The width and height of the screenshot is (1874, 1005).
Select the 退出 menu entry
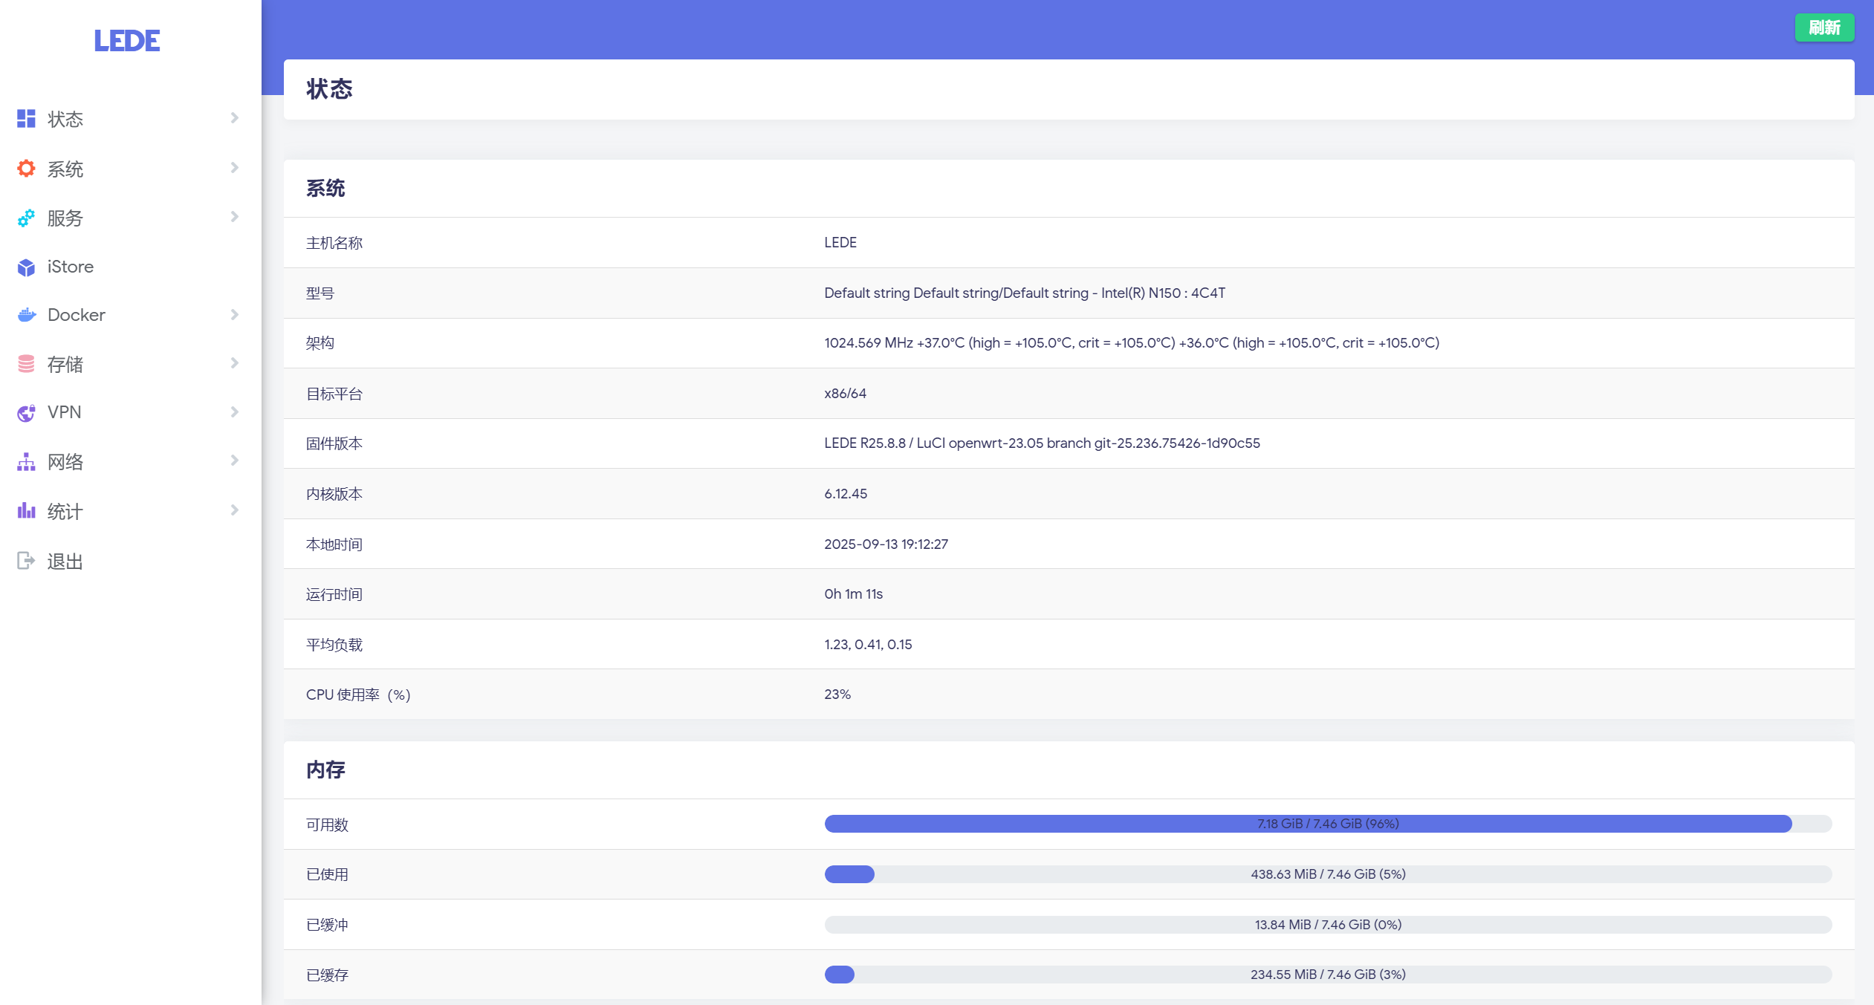coord(65,562)
